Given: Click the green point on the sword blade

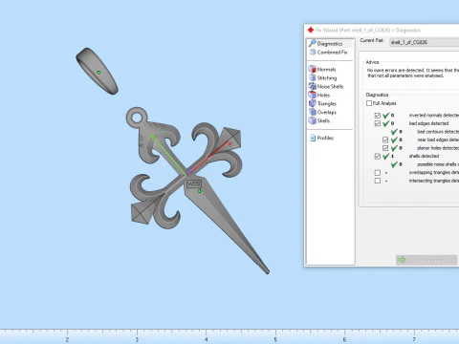Looking at the screenshot, I should coord(199,191).
